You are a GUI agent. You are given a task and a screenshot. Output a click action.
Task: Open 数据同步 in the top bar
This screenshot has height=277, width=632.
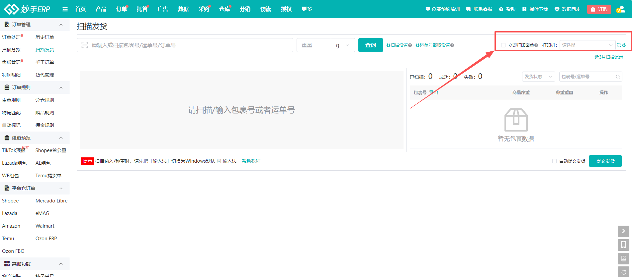(568, 9)
